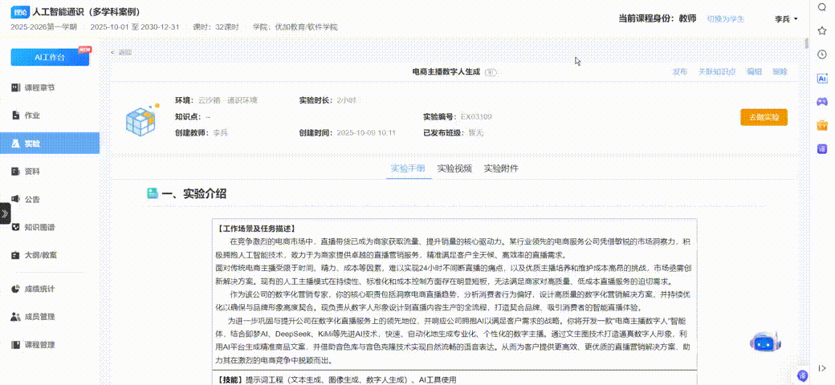Open favorites star icon in sidebar

click(822, 30)
